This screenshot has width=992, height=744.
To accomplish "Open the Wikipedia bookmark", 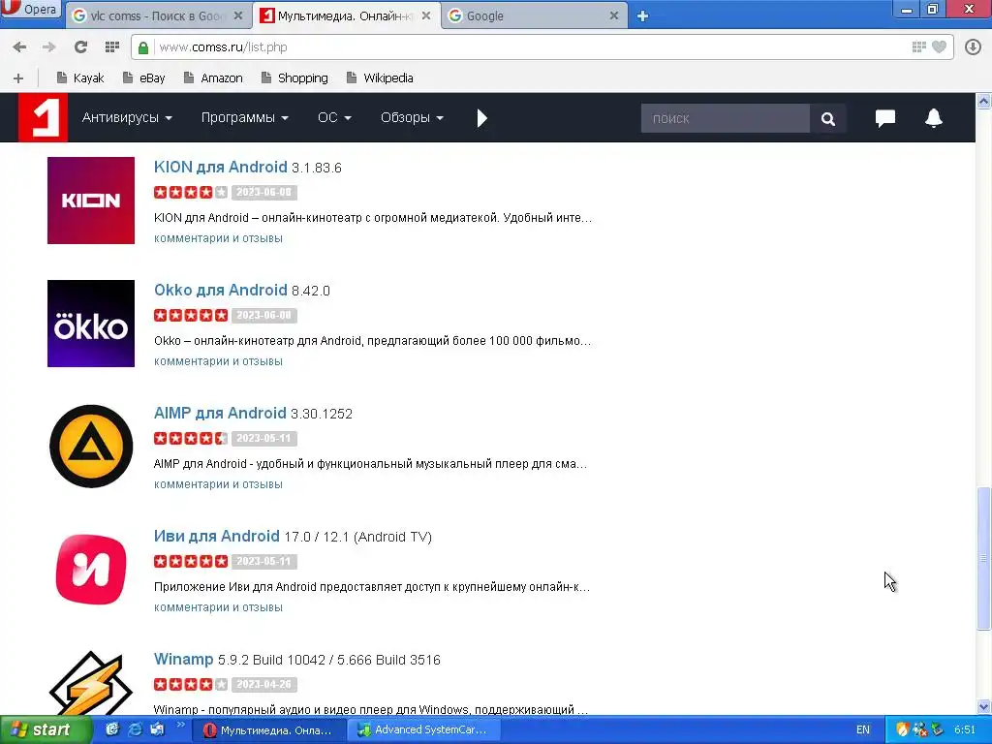I will pyautogui.click(x=380, y=78).
